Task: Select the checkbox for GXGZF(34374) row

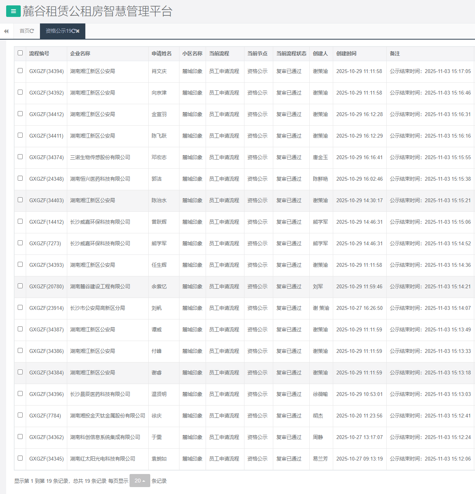Action: (x=20, y=157)
